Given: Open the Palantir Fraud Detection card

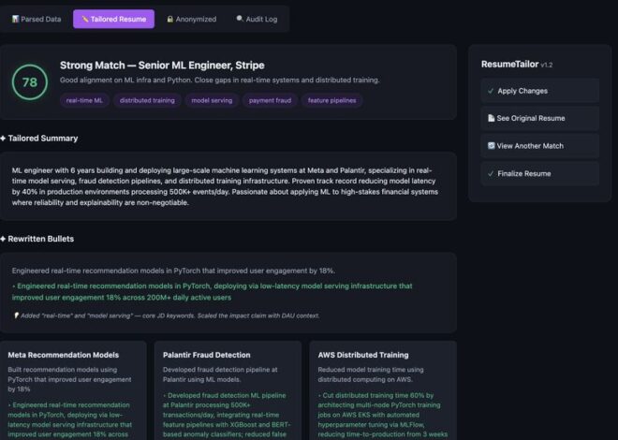Looking at the screenshot, I should [x=228, y=390].
